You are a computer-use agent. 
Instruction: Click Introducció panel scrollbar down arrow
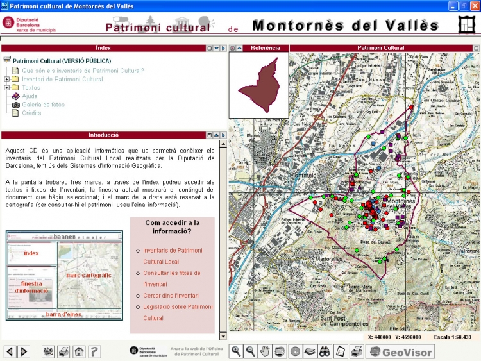click(223, 336)
